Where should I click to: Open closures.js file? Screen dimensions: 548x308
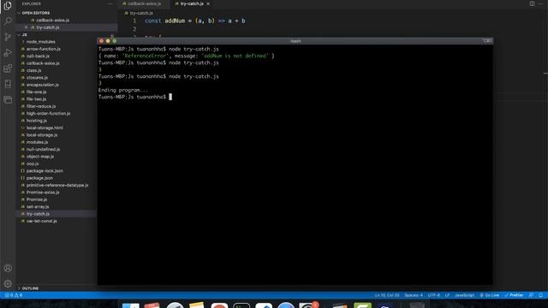tap(37, 78)
